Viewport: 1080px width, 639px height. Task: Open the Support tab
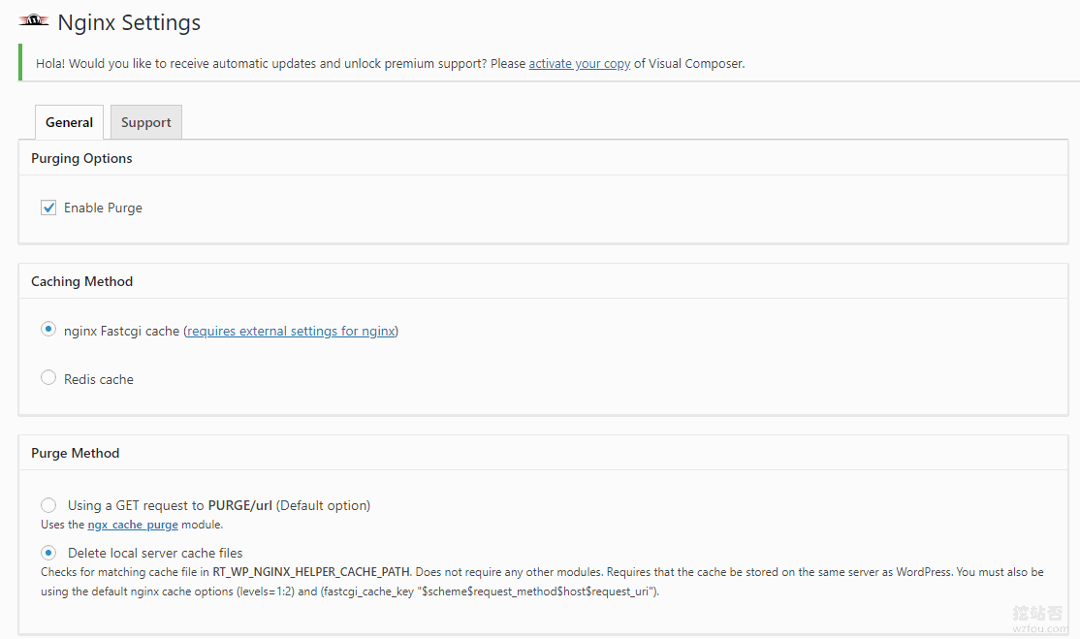(146, 122)
